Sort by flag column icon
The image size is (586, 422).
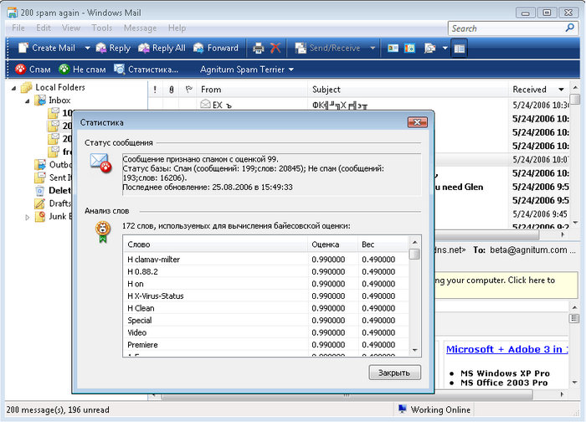click(x=188, y=90)
